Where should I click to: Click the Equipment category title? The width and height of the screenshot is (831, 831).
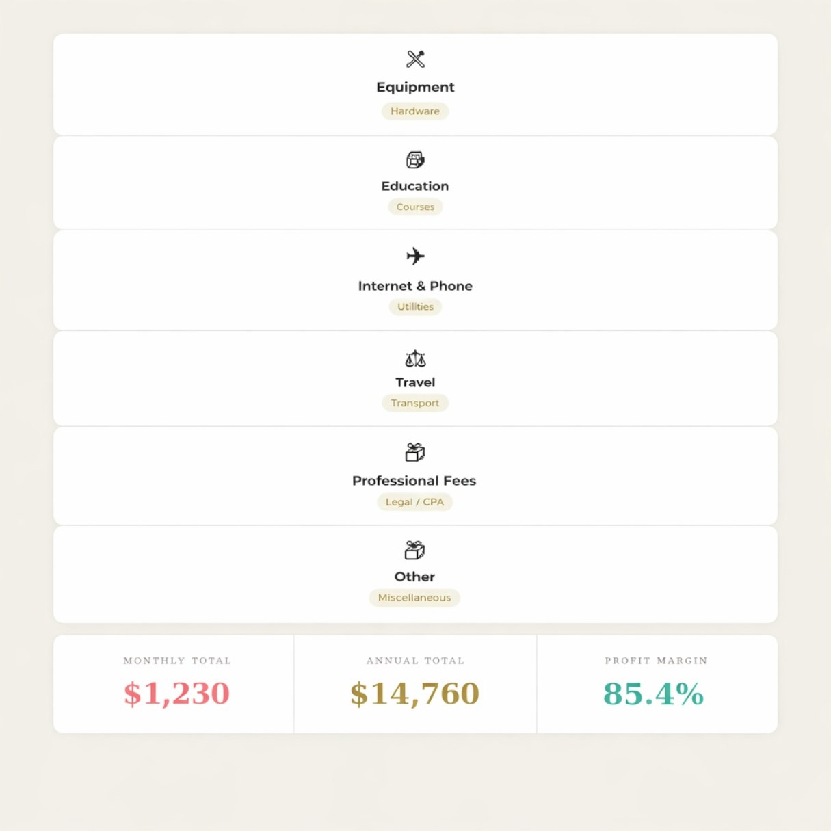pos(415,87)
